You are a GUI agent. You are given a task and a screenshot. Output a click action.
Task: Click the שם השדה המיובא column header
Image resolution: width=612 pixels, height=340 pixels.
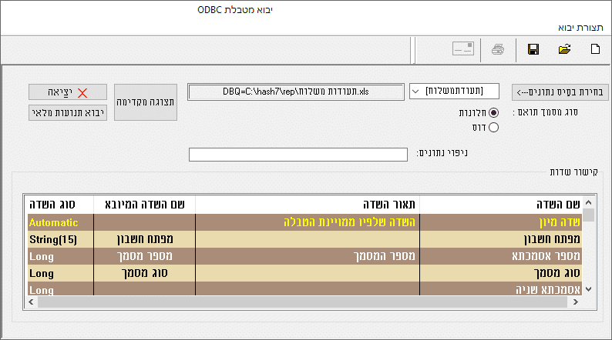coord(144,205)
